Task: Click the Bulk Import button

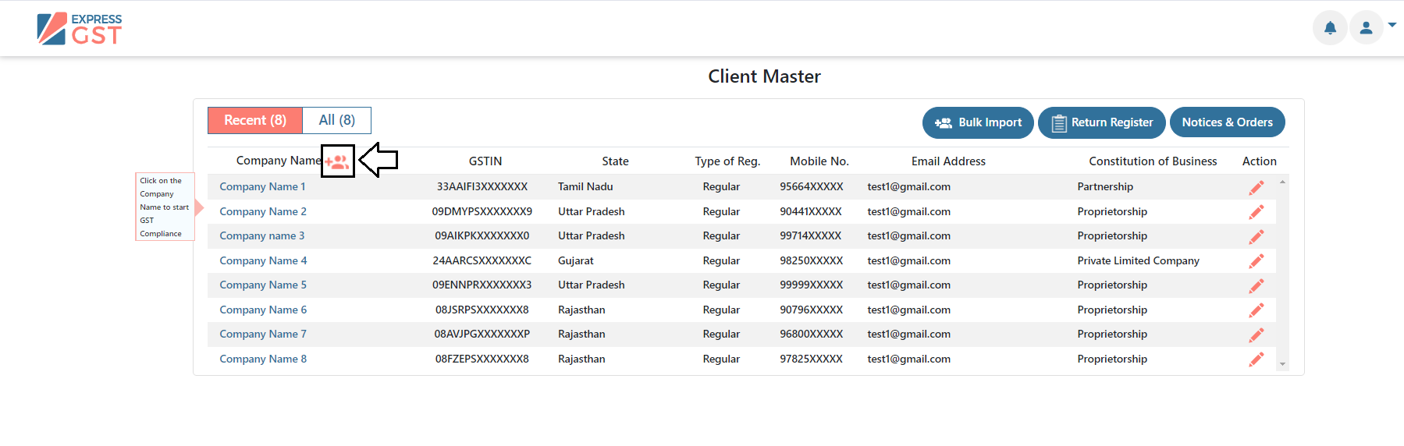Action: pos(978,122)
